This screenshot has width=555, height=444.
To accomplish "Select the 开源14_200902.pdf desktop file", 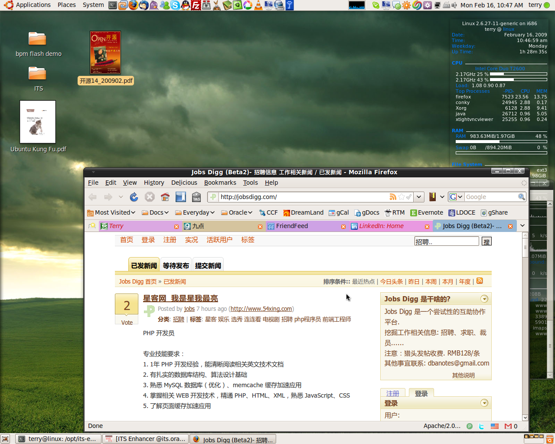I will 105,58.
